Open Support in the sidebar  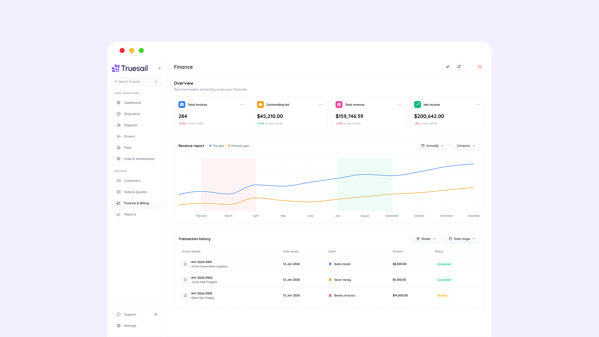137,315
